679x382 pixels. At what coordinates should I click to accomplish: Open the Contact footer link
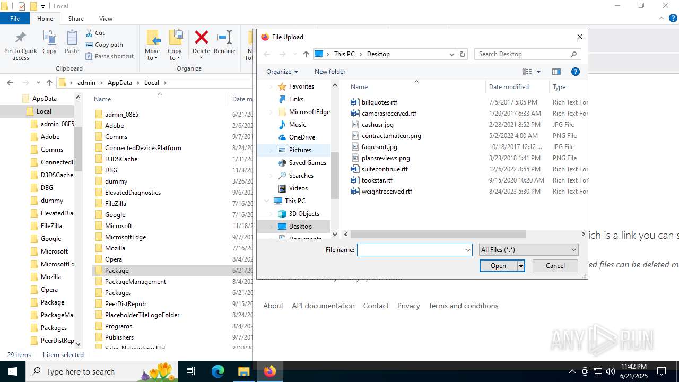(x=376, y=306)
